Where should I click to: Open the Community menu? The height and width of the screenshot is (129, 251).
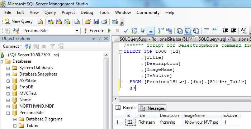(148, 12)
